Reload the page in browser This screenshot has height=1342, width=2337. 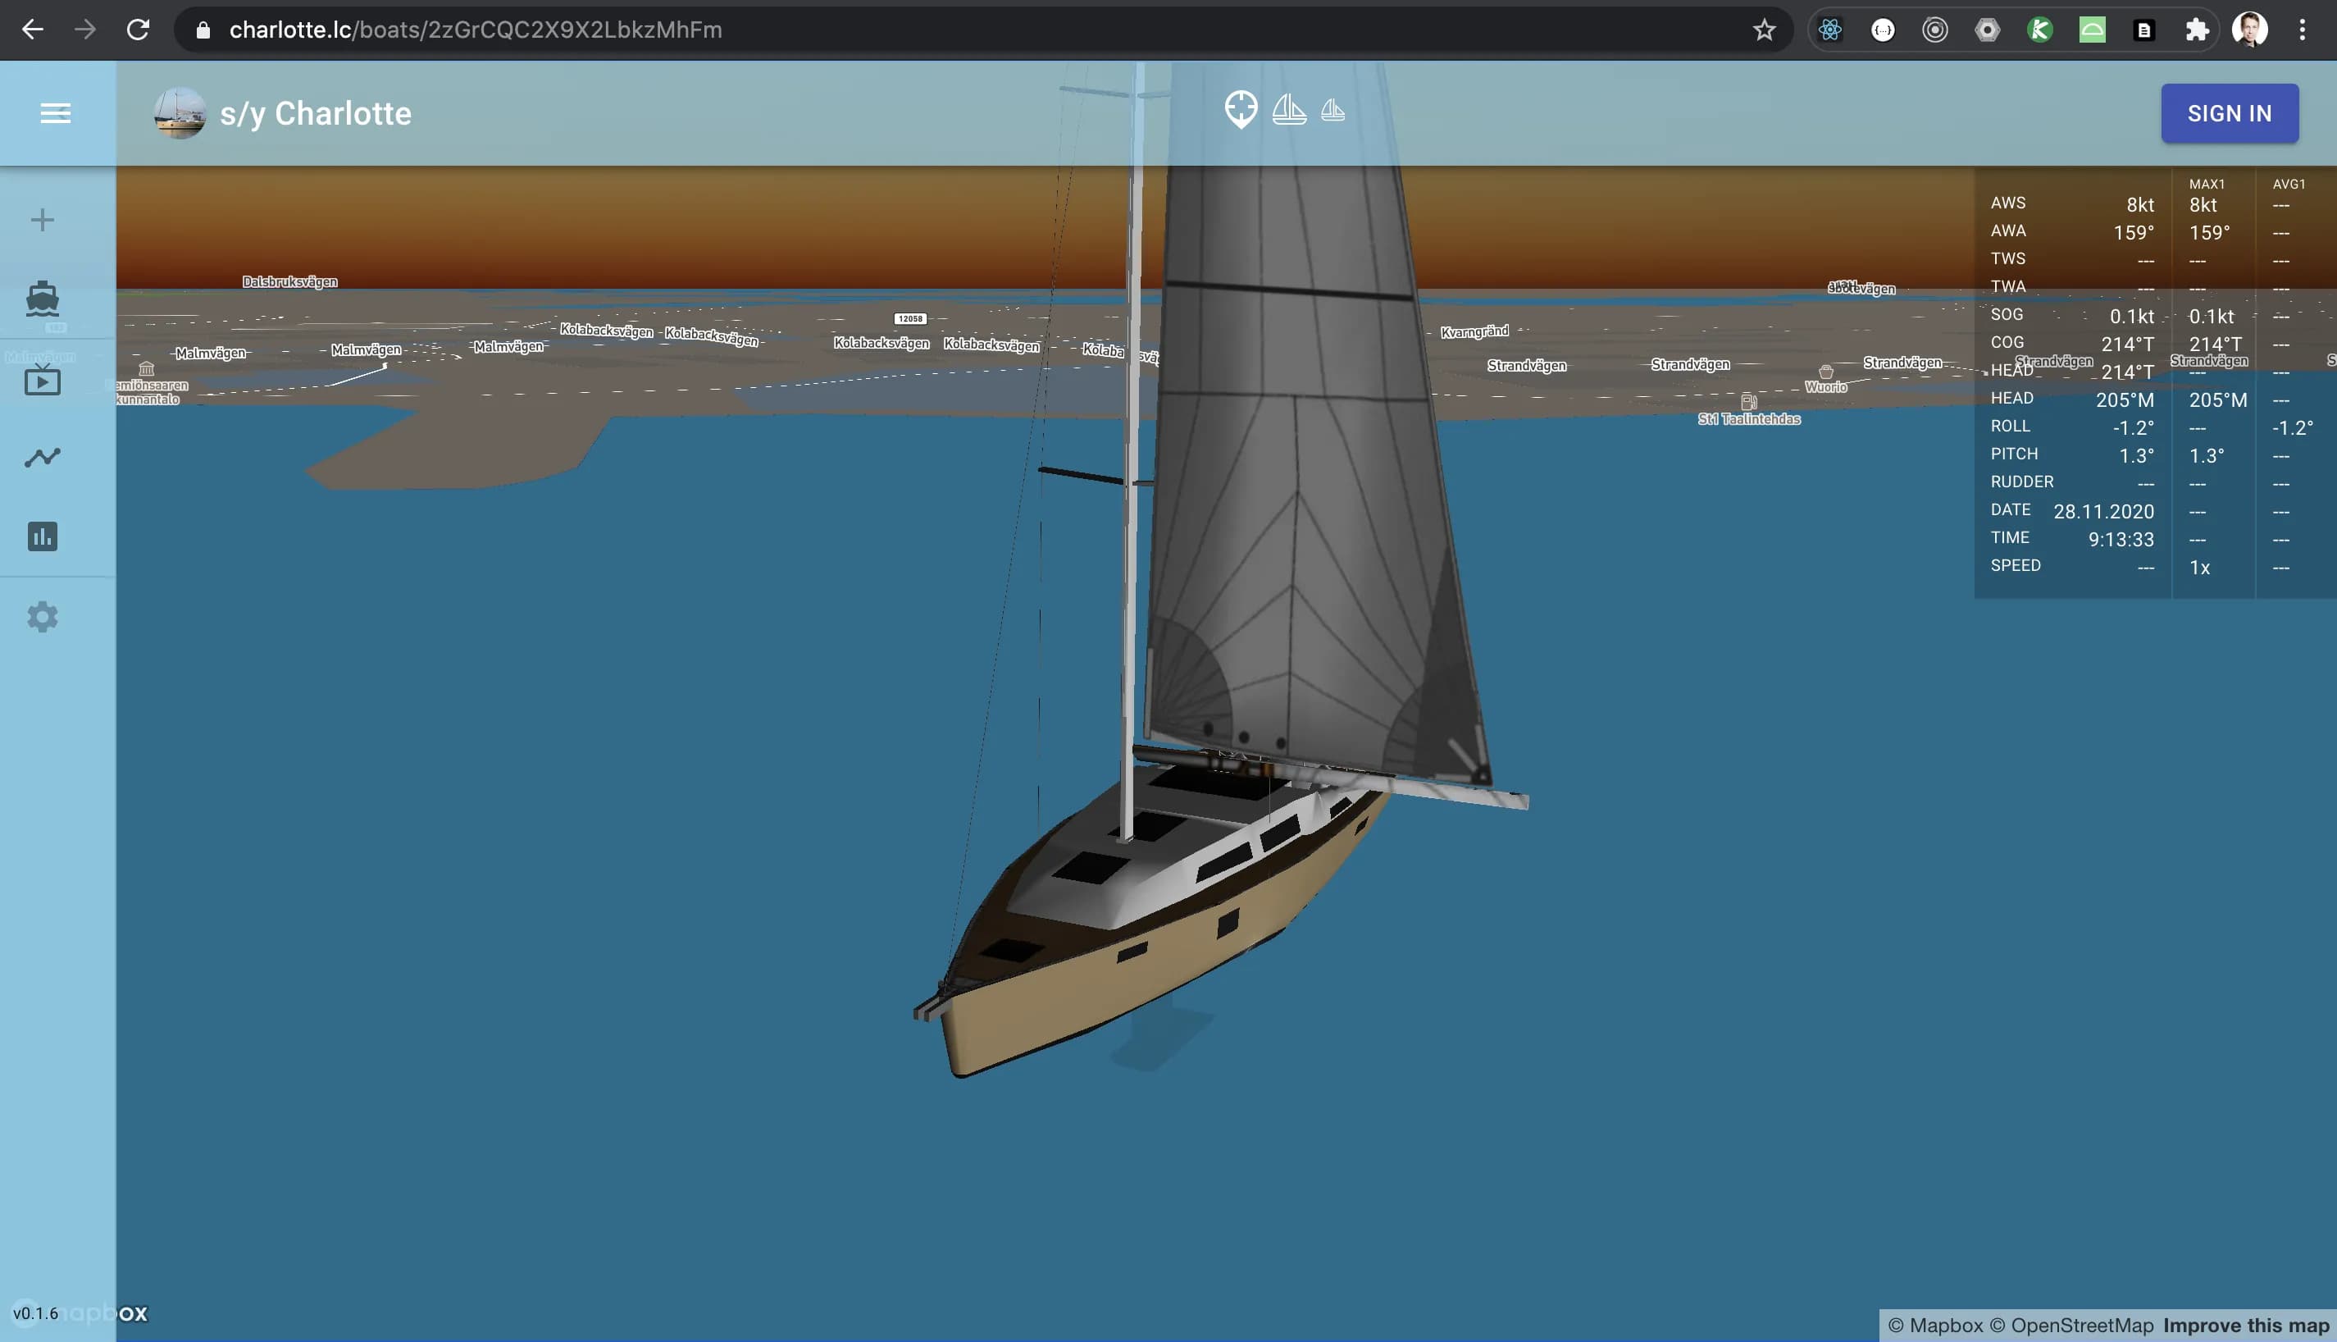[x=139, y=30]
